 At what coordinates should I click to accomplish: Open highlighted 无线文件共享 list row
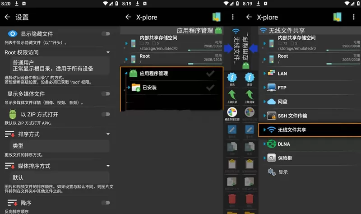[x=310, y=130]
